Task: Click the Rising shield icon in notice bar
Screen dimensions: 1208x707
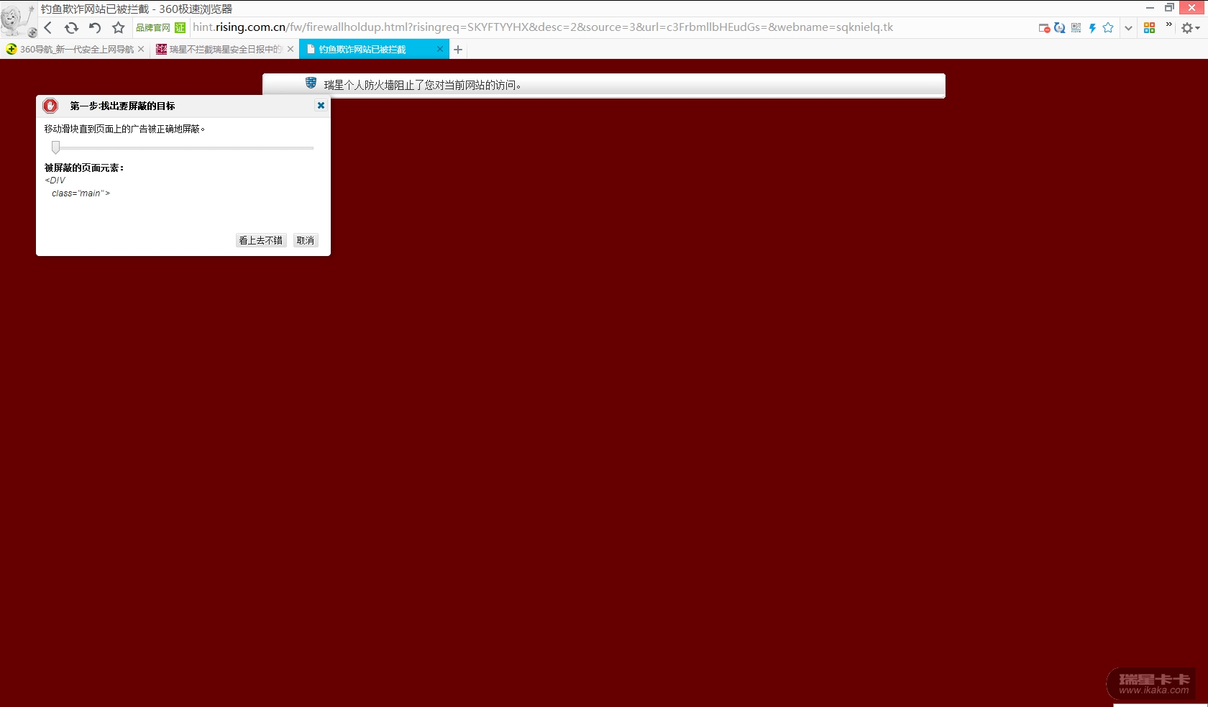Action: [311, 83]
